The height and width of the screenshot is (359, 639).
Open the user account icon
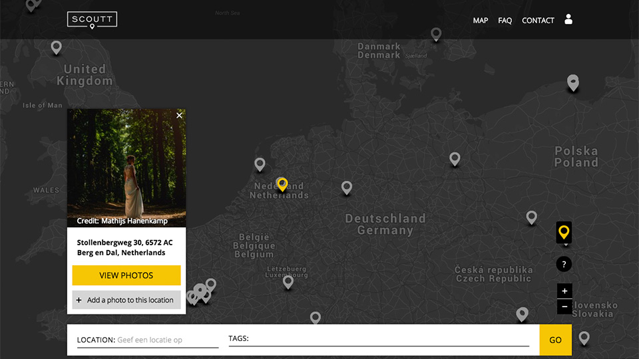[568, 19]
